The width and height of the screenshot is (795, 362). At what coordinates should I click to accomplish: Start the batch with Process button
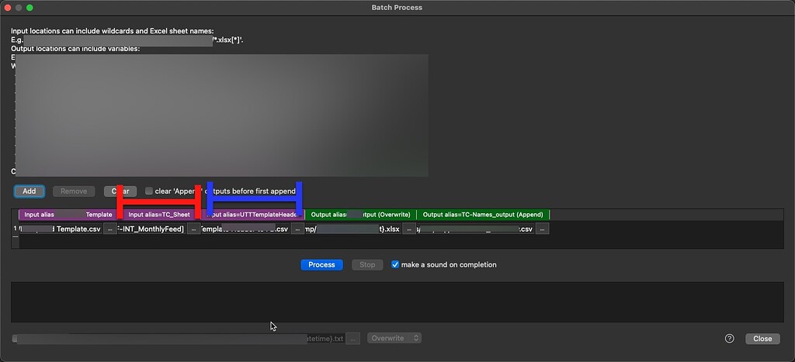pos(321,265)
